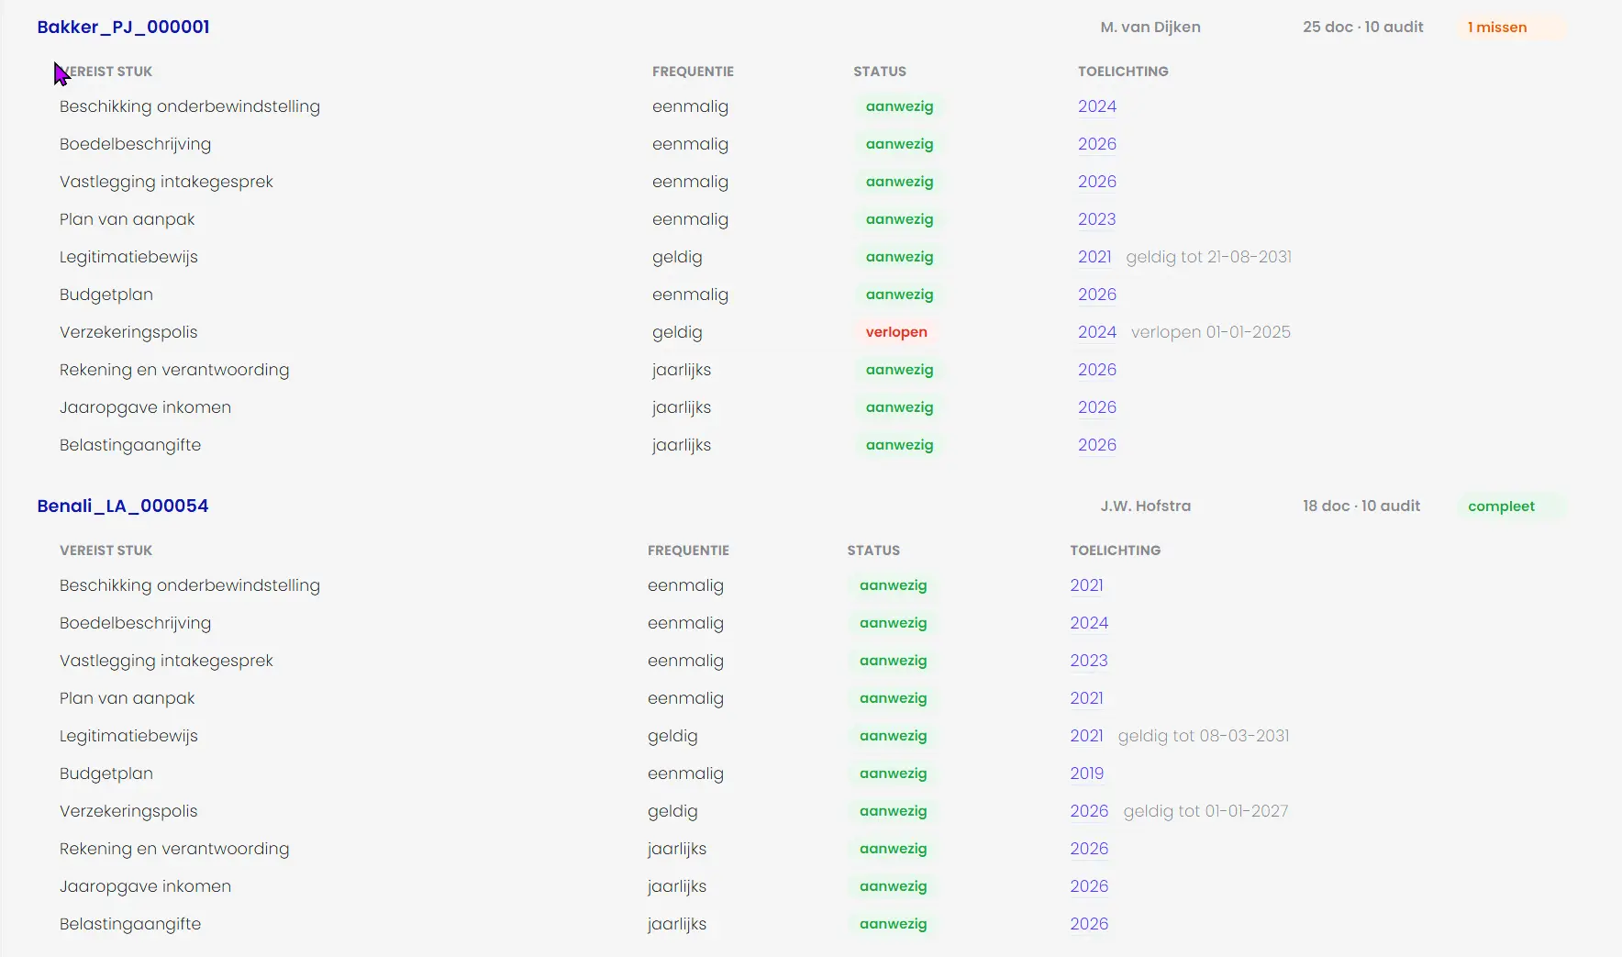
Task: Click the FREQUENTIE header in Benali table
Action: [x=688, y=551]
